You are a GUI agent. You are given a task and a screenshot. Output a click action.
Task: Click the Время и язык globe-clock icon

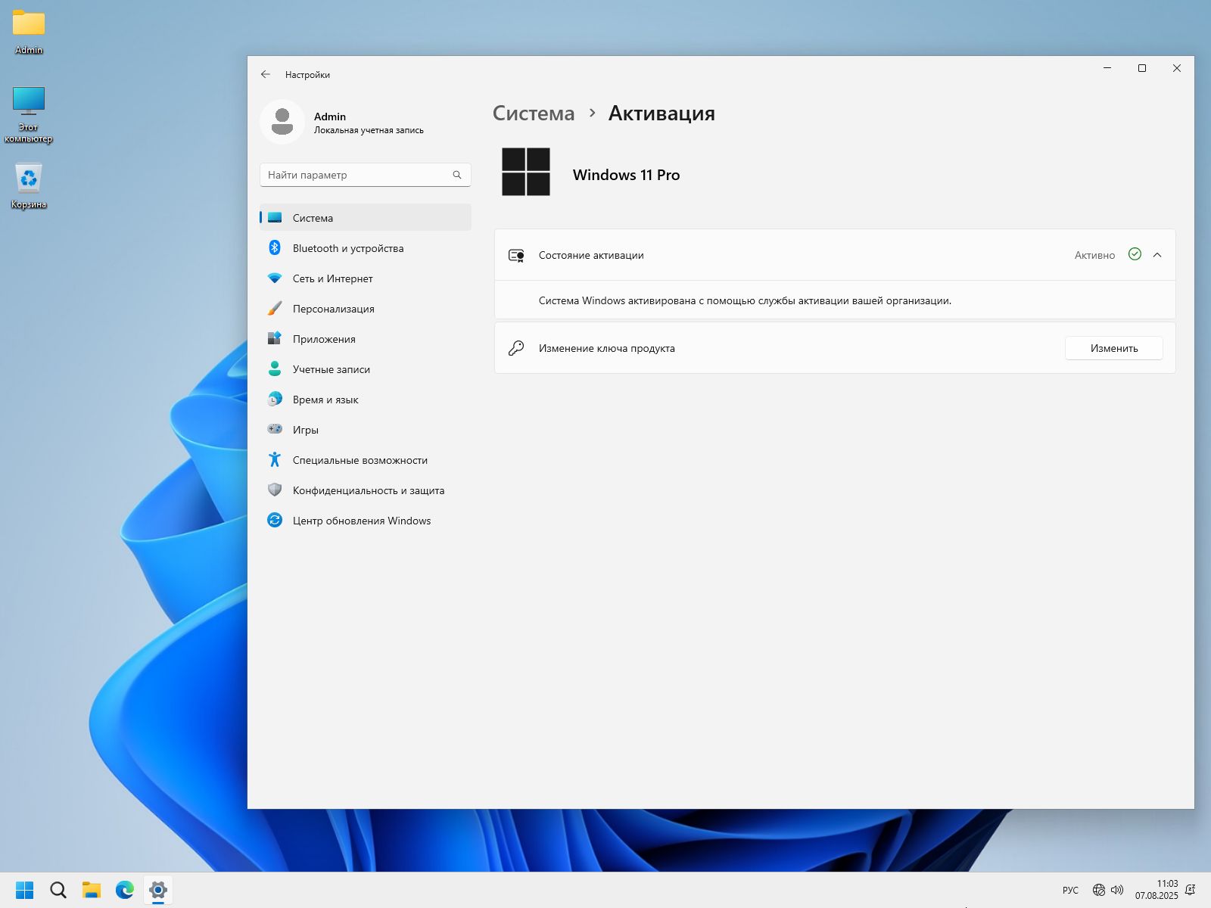(275, 400)
